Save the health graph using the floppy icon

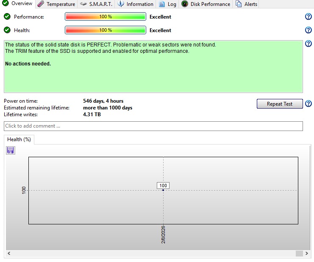pyautogui.click(x=11, y=150)
